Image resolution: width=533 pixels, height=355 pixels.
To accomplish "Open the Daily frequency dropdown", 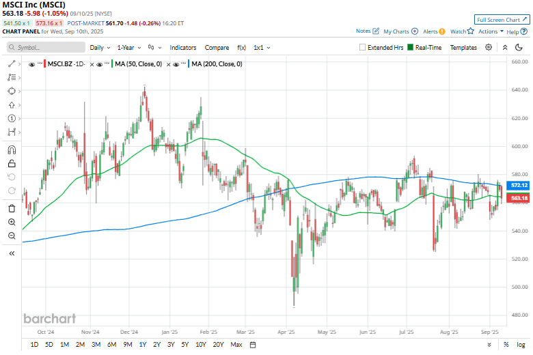I will click(x=100, y=48).
